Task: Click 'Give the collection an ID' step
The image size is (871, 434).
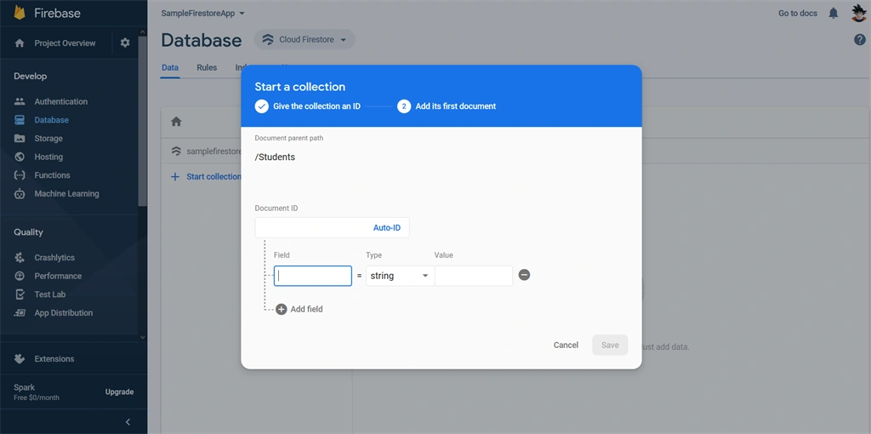Action: pos(316,106)
